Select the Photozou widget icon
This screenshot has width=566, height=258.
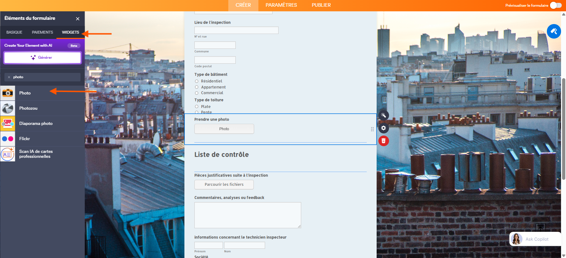[x=7, y=108]
